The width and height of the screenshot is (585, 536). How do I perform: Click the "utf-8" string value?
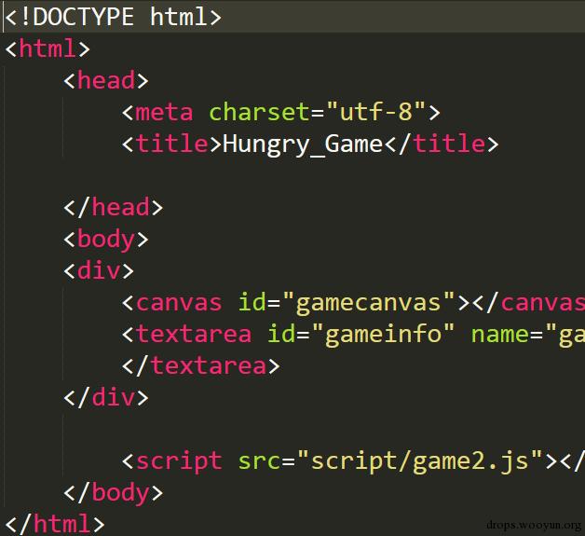[375, 111]
